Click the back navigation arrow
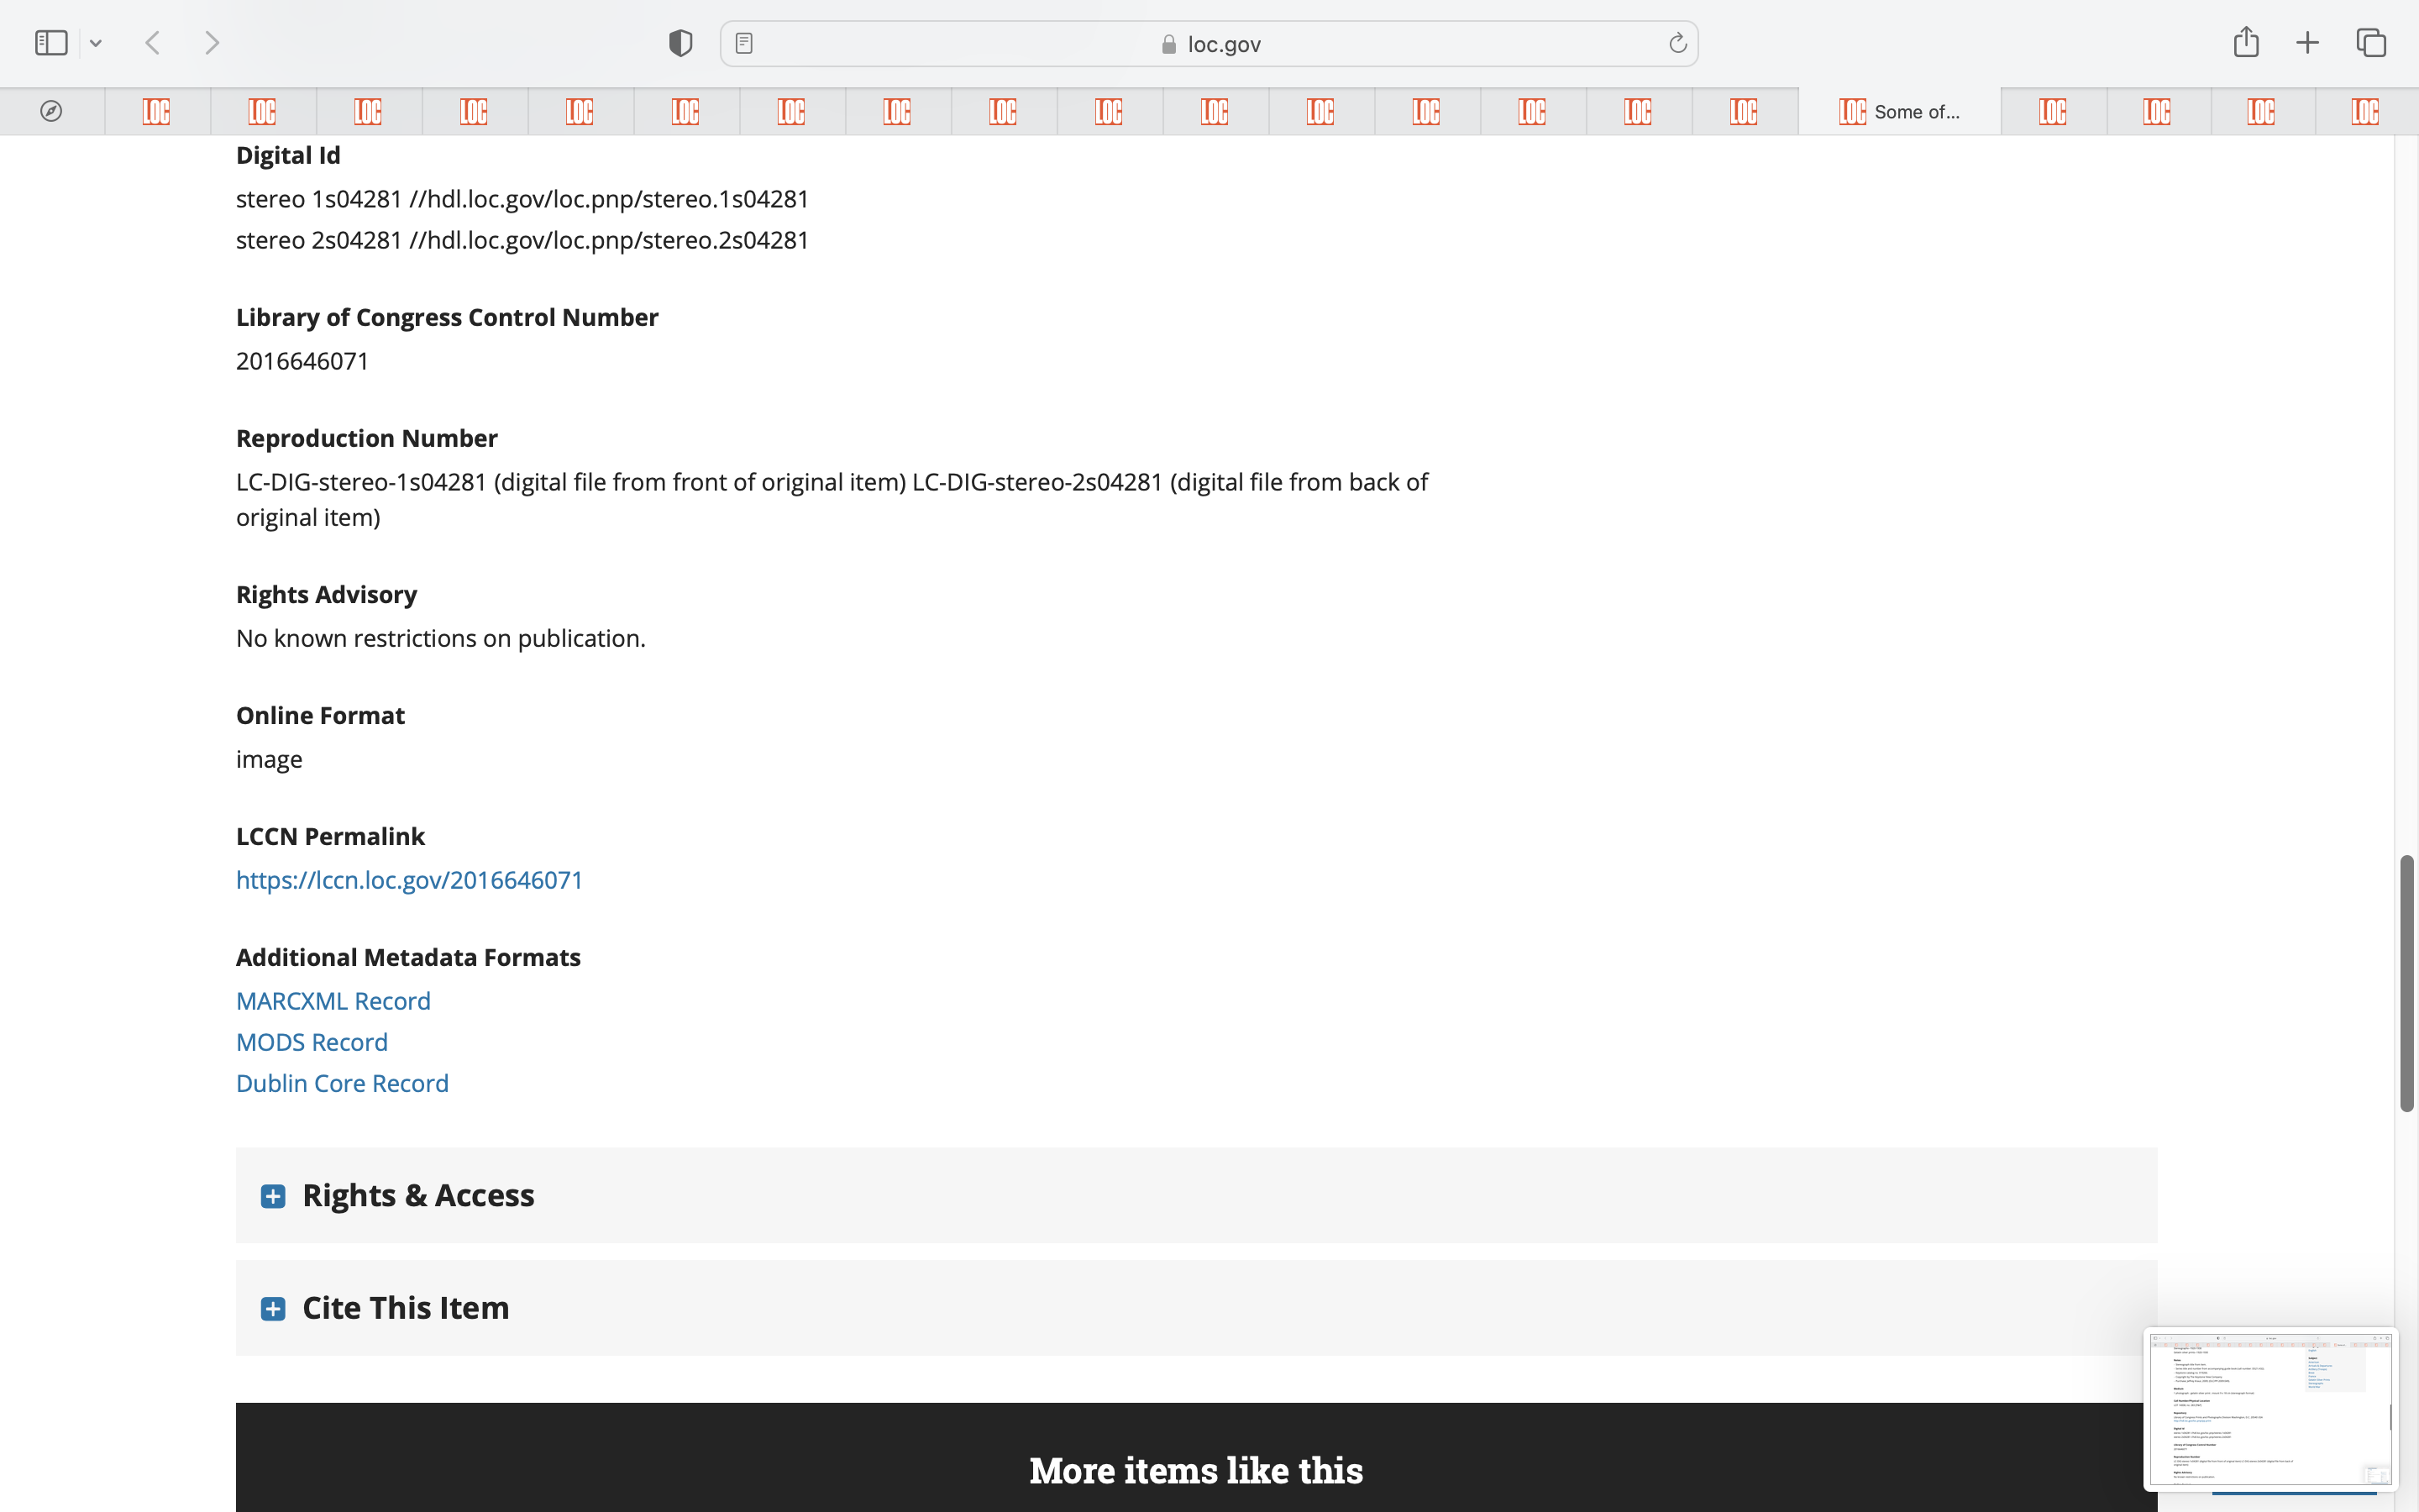The height and width of the screenshot is (1512, 2419). coord(153,43)
